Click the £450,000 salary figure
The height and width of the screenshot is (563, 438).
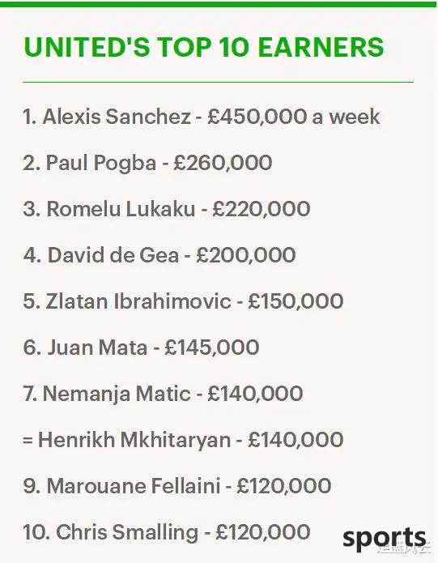[x=257, y=117]
